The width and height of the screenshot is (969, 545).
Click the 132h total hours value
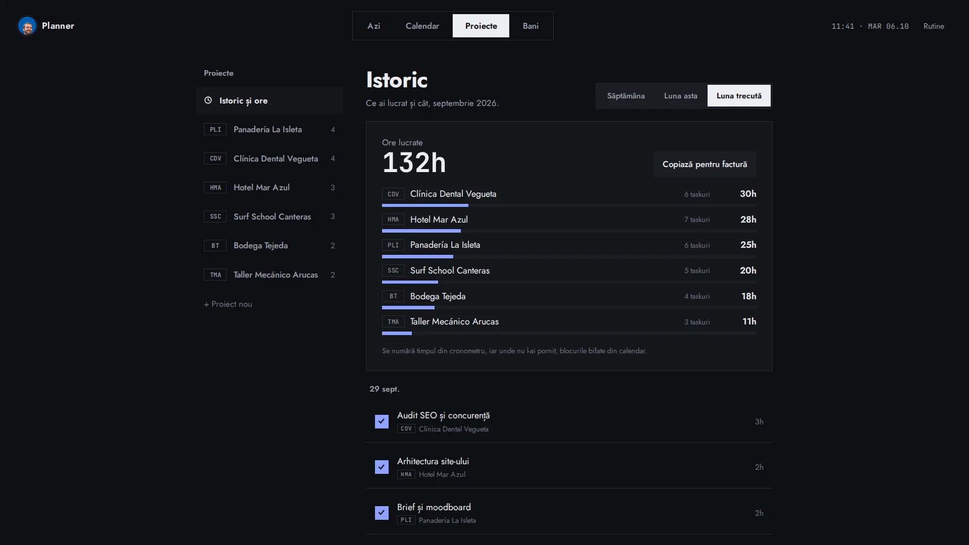[x=414, y=162]
